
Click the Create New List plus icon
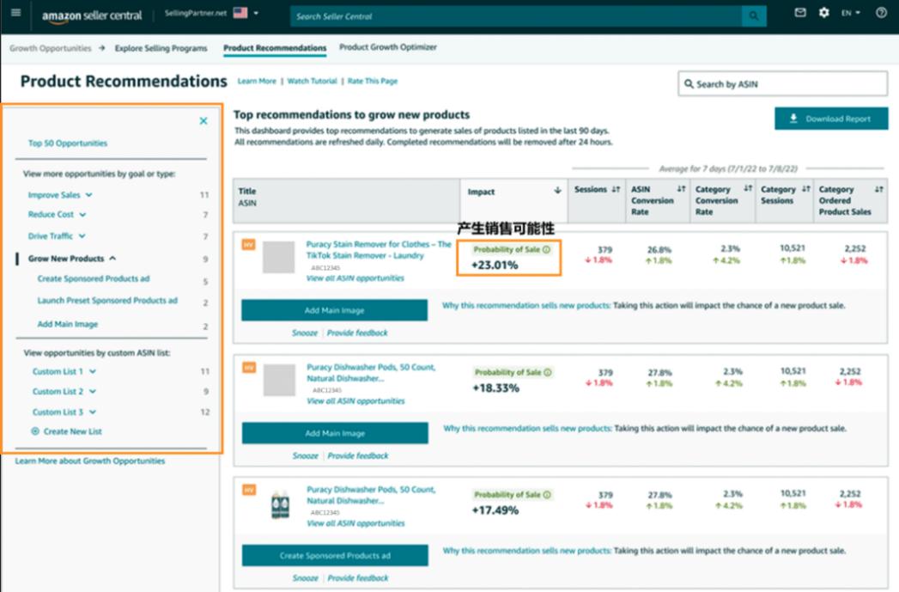pos(35,431)
